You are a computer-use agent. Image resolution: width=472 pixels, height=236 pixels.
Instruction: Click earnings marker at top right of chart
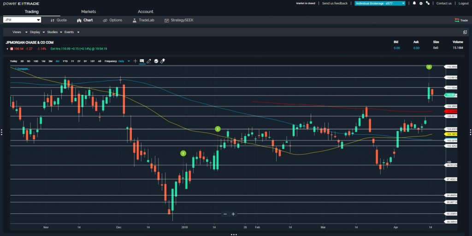(x=429, y=67)
